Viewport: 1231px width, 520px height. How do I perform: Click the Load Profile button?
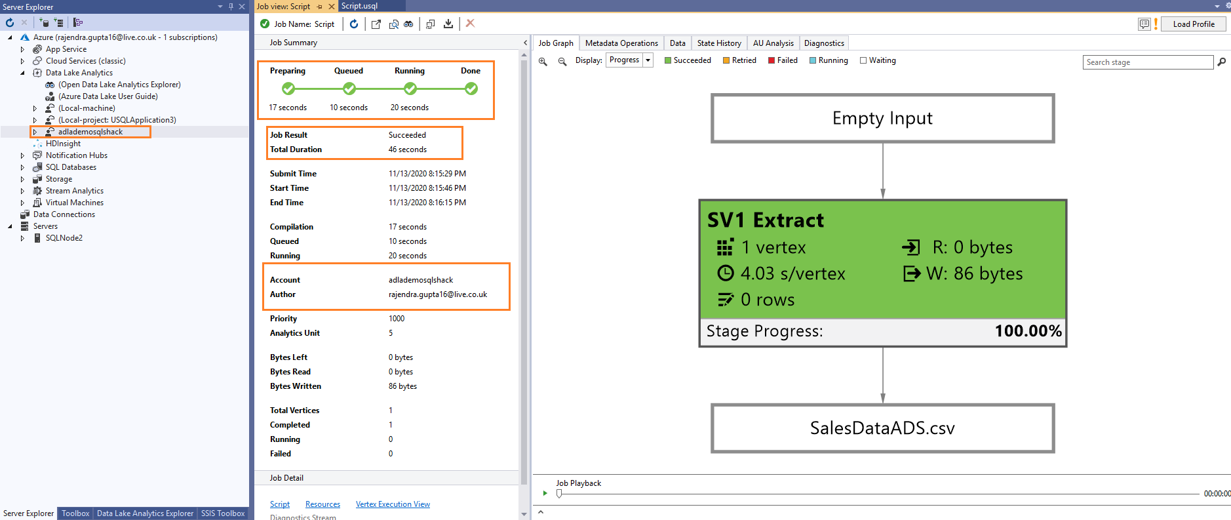[1194, 24]
